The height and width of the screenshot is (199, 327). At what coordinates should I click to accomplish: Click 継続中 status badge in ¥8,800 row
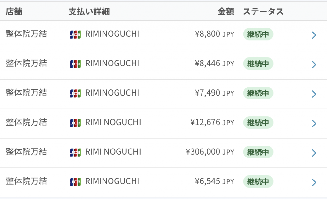[258, 34]
